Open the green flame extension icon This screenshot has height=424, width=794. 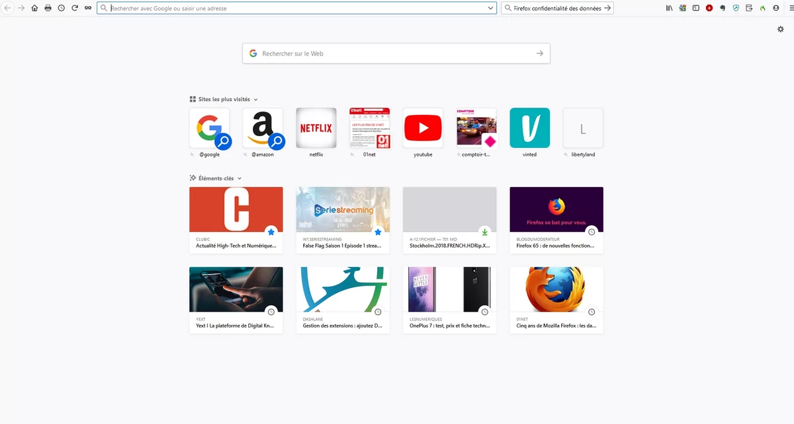tap(762, 8)
